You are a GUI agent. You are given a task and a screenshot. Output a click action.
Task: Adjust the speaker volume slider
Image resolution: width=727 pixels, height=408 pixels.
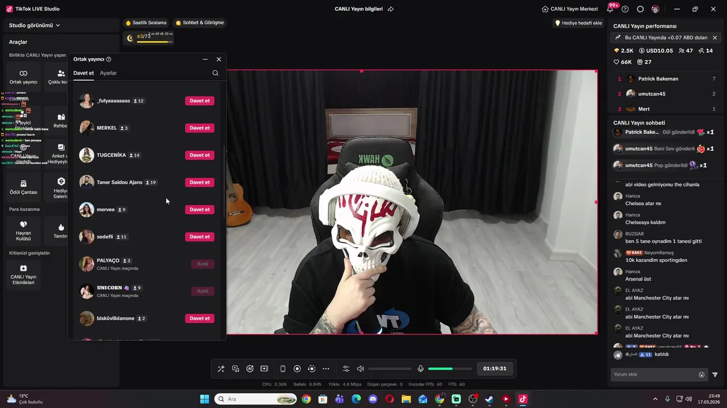390,369
